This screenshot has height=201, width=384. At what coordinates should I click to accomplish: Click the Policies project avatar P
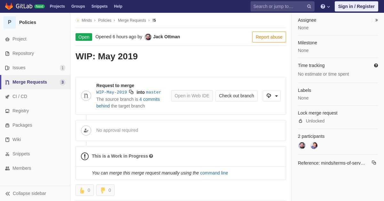click(x=10, y=22)
